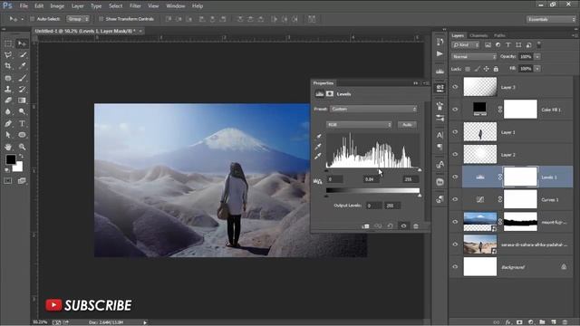The height and width of the screenshot is (326, 580).
Task: Reset Levels adjustment to defaults
Action: click(391, 225)
